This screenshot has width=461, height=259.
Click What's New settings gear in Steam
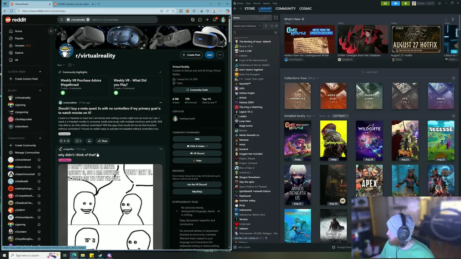pos(303,19)
